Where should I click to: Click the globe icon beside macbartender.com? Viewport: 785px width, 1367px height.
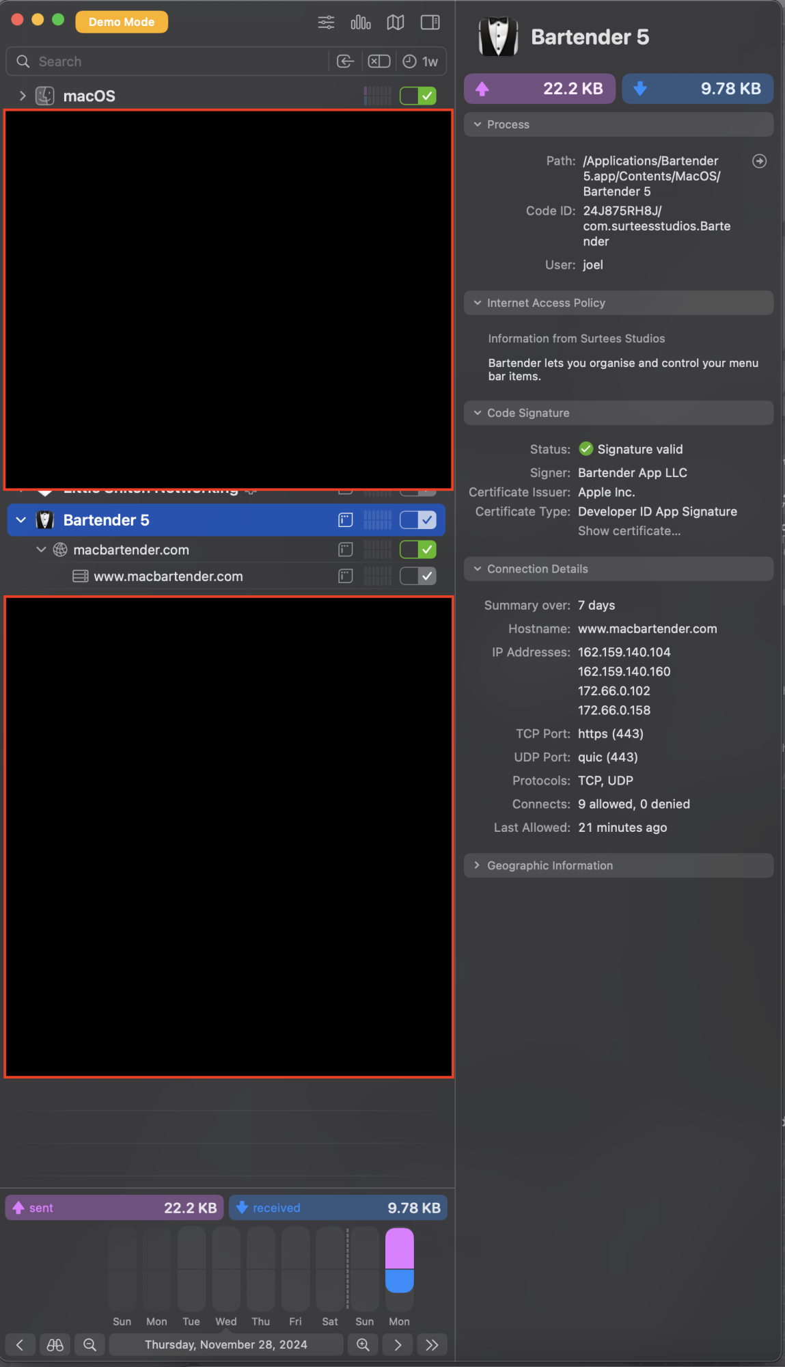tap(60, 550)
